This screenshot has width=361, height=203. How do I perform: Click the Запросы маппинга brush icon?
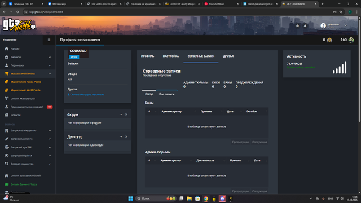pyautogui.click(x=6, y=139)
